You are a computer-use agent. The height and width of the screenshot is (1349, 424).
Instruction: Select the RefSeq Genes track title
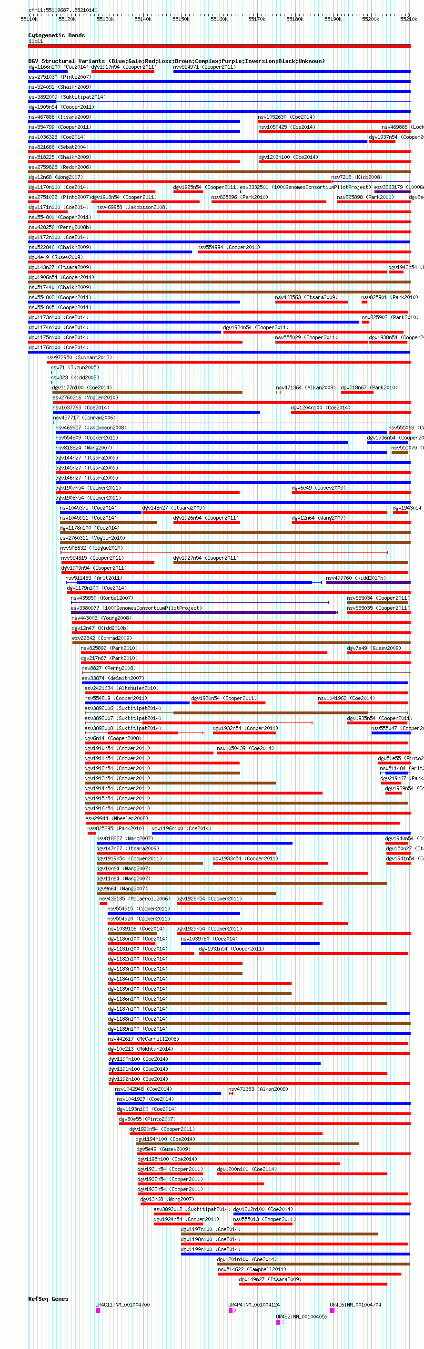[48, 1298]
